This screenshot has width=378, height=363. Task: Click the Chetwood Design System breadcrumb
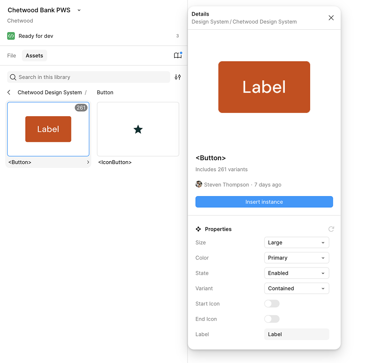click(x=50, y=93)
